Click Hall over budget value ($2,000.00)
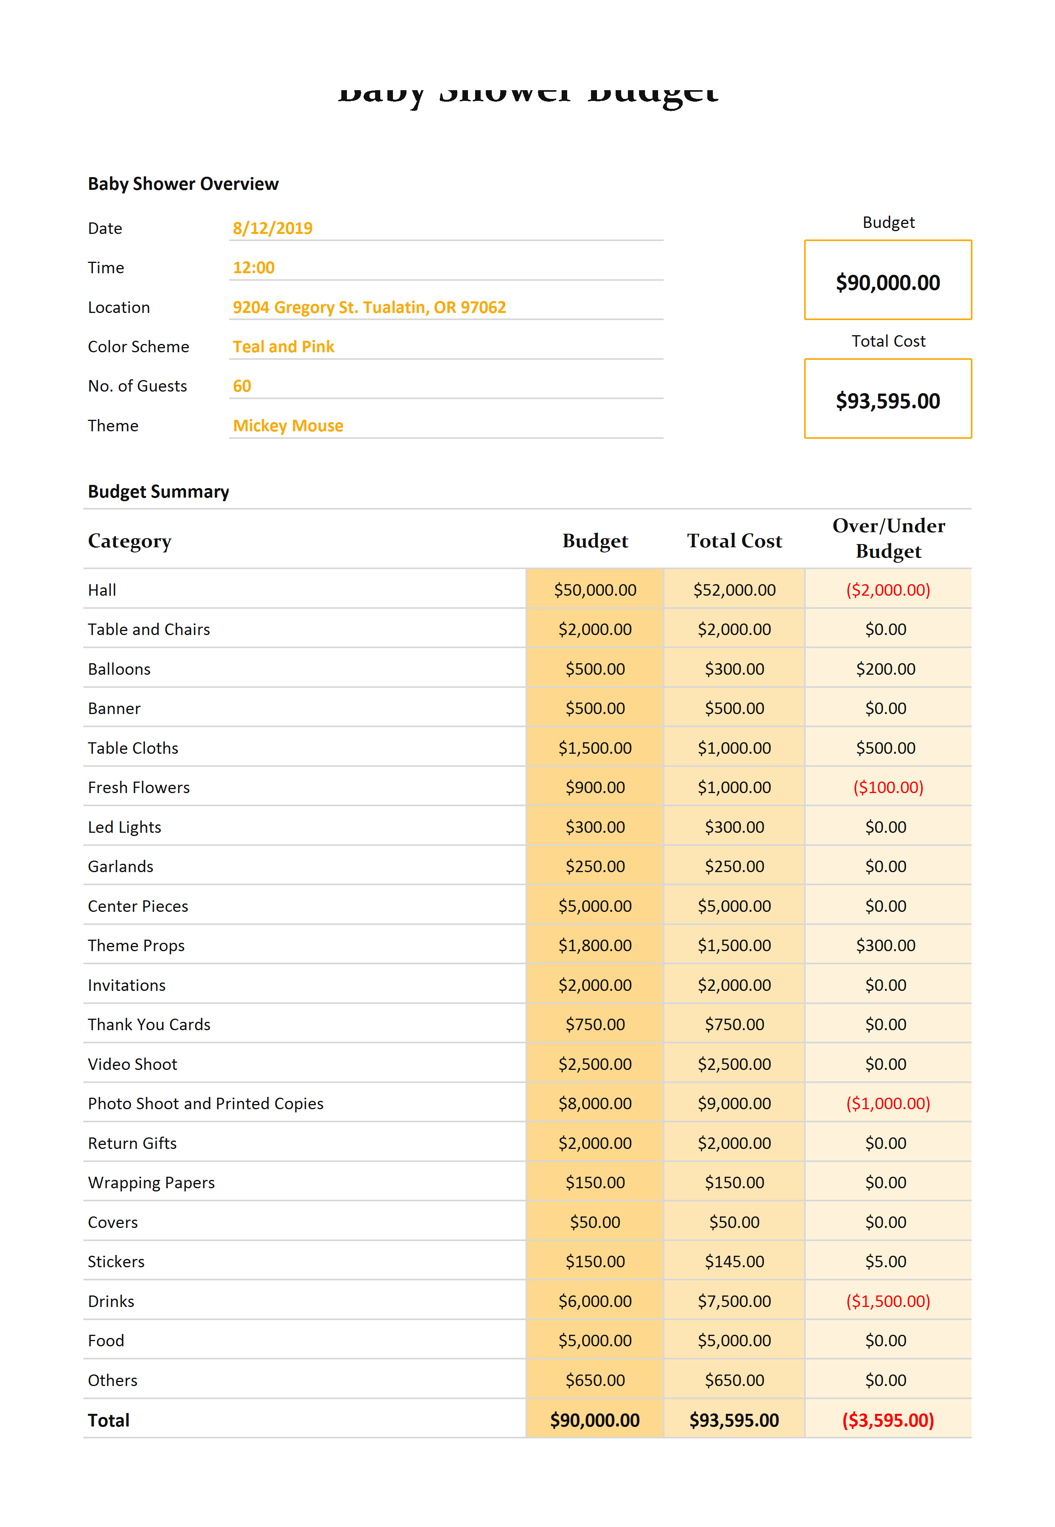Image resolution: width=1055 pixels, height=1527 pixels. coord(888,590)
